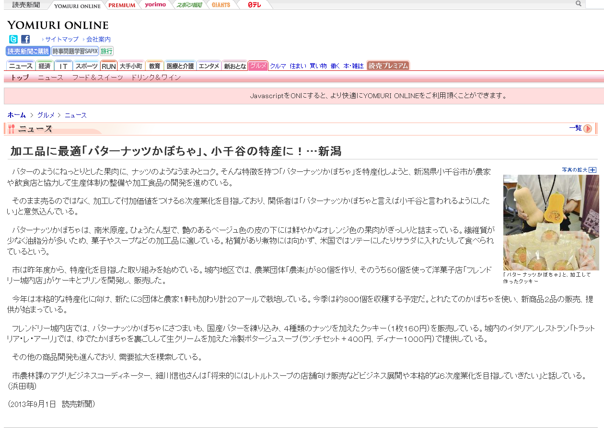Click the yorimo logo tab
The height and width of the screenshot is (428, 604).
click(155, 5)
